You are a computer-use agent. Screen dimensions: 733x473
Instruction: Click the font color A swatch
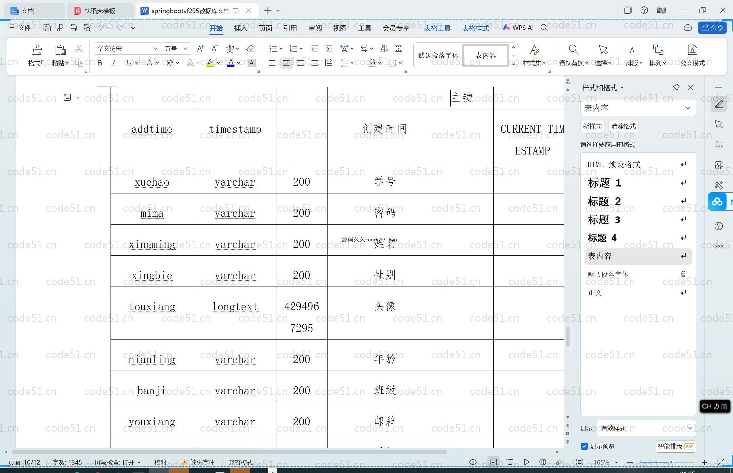231,63
